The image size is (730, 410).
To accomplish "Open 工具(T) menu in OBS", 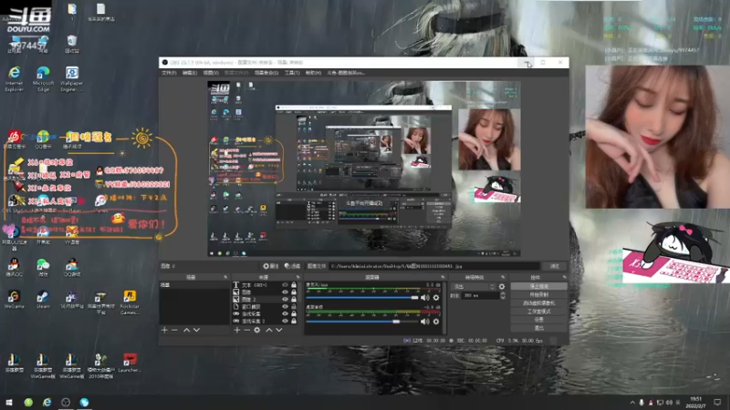I will pyautogui.click(x=292, y=73).
